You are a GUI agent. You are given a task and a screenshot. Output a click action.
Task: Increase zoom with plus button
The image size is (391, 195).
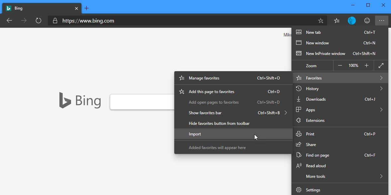tap(366, 66)
